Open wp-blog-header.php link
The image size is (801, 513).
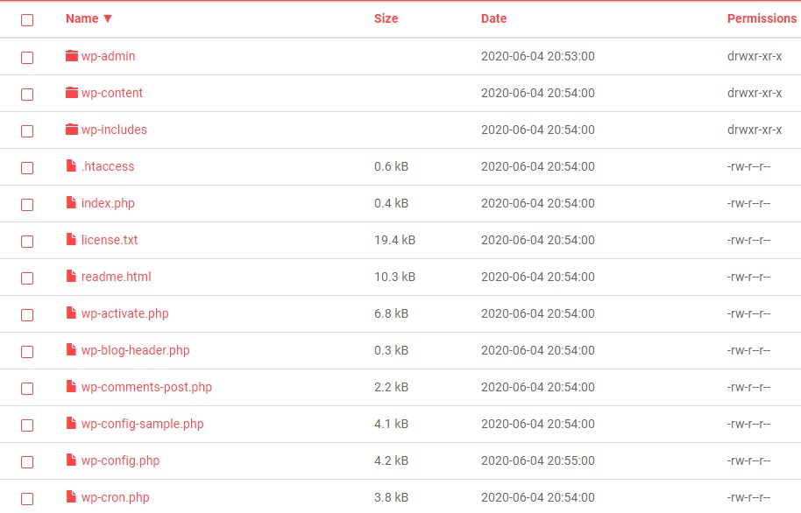[x=135, y=350]
